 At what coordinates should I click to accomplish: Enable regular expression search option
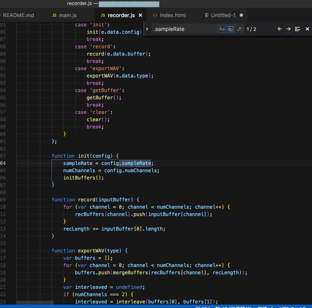point(239,29)
